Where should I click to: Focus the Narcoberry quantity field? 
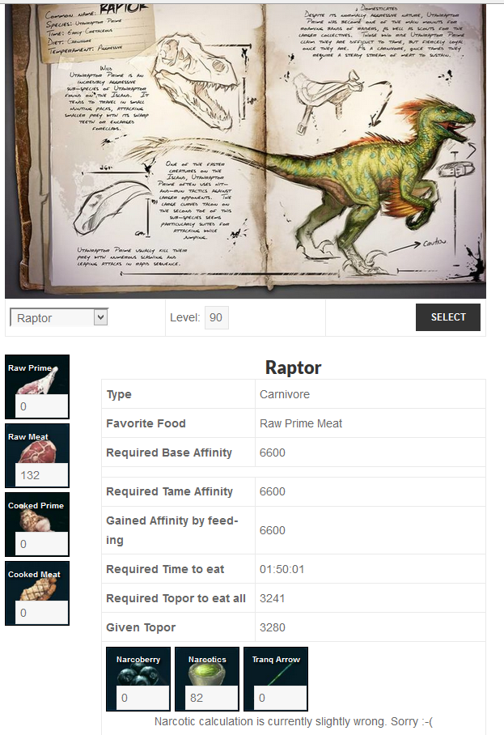coord(143,698)
